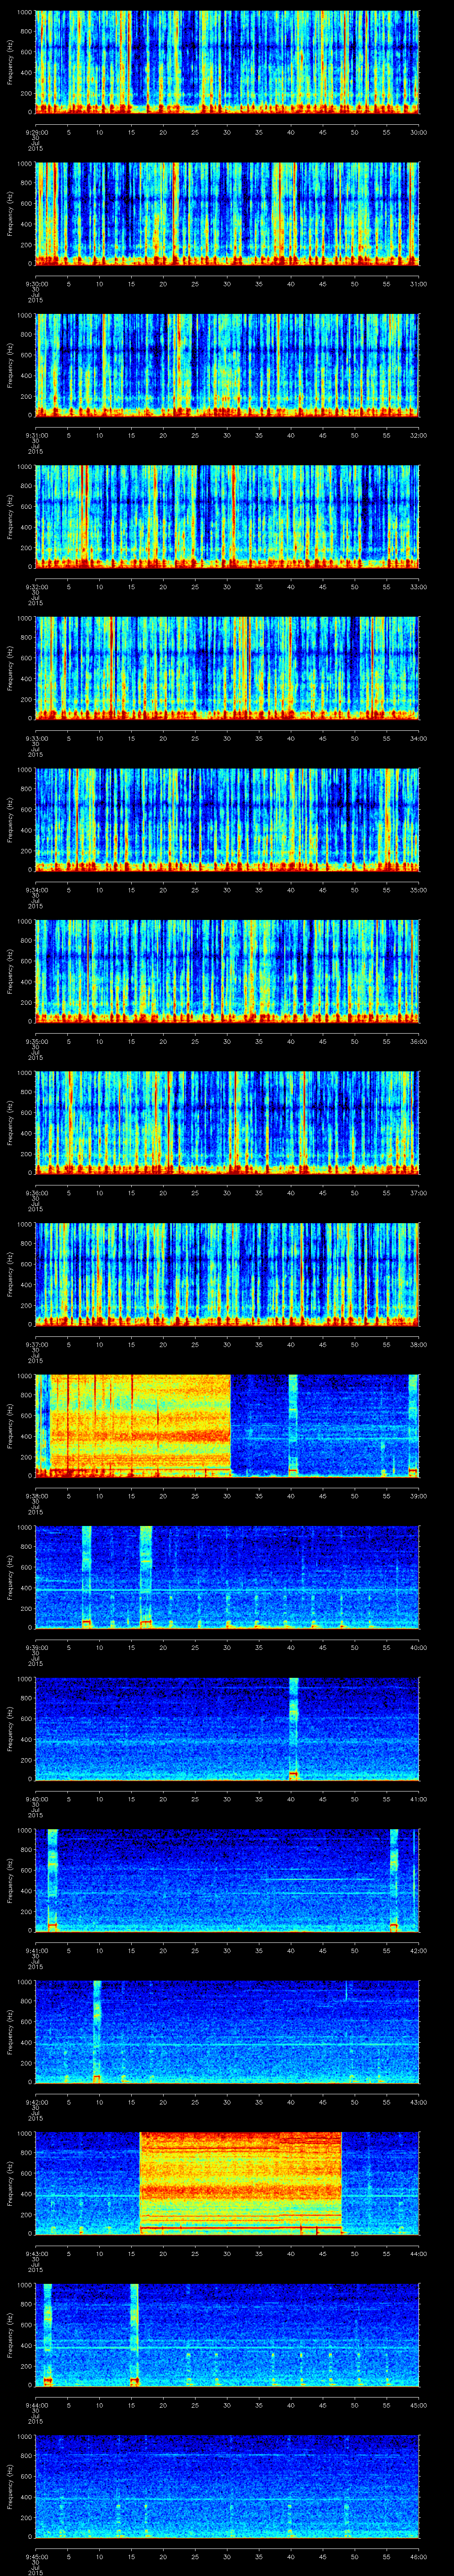Select the spectrogram panel starting at 9:31:00
The height and width of the screenshot is (2576, 454).
pos(227,364)
